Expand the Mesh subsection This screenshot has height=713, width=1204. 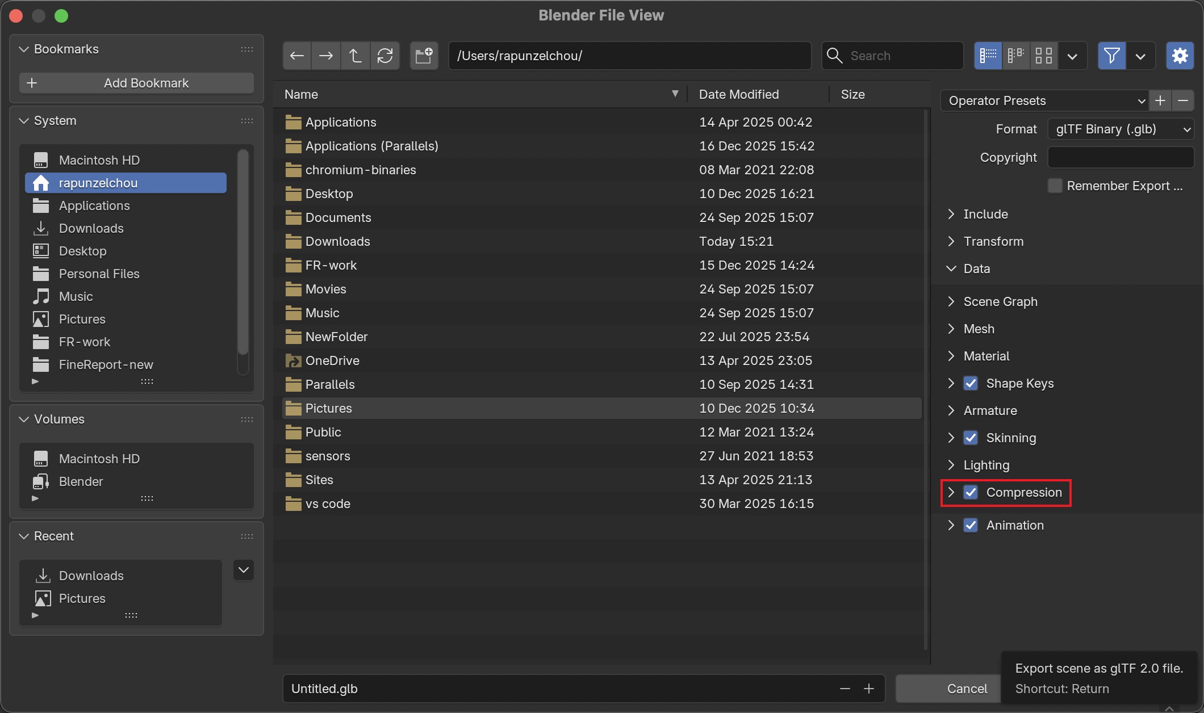[x=951, y=329]
